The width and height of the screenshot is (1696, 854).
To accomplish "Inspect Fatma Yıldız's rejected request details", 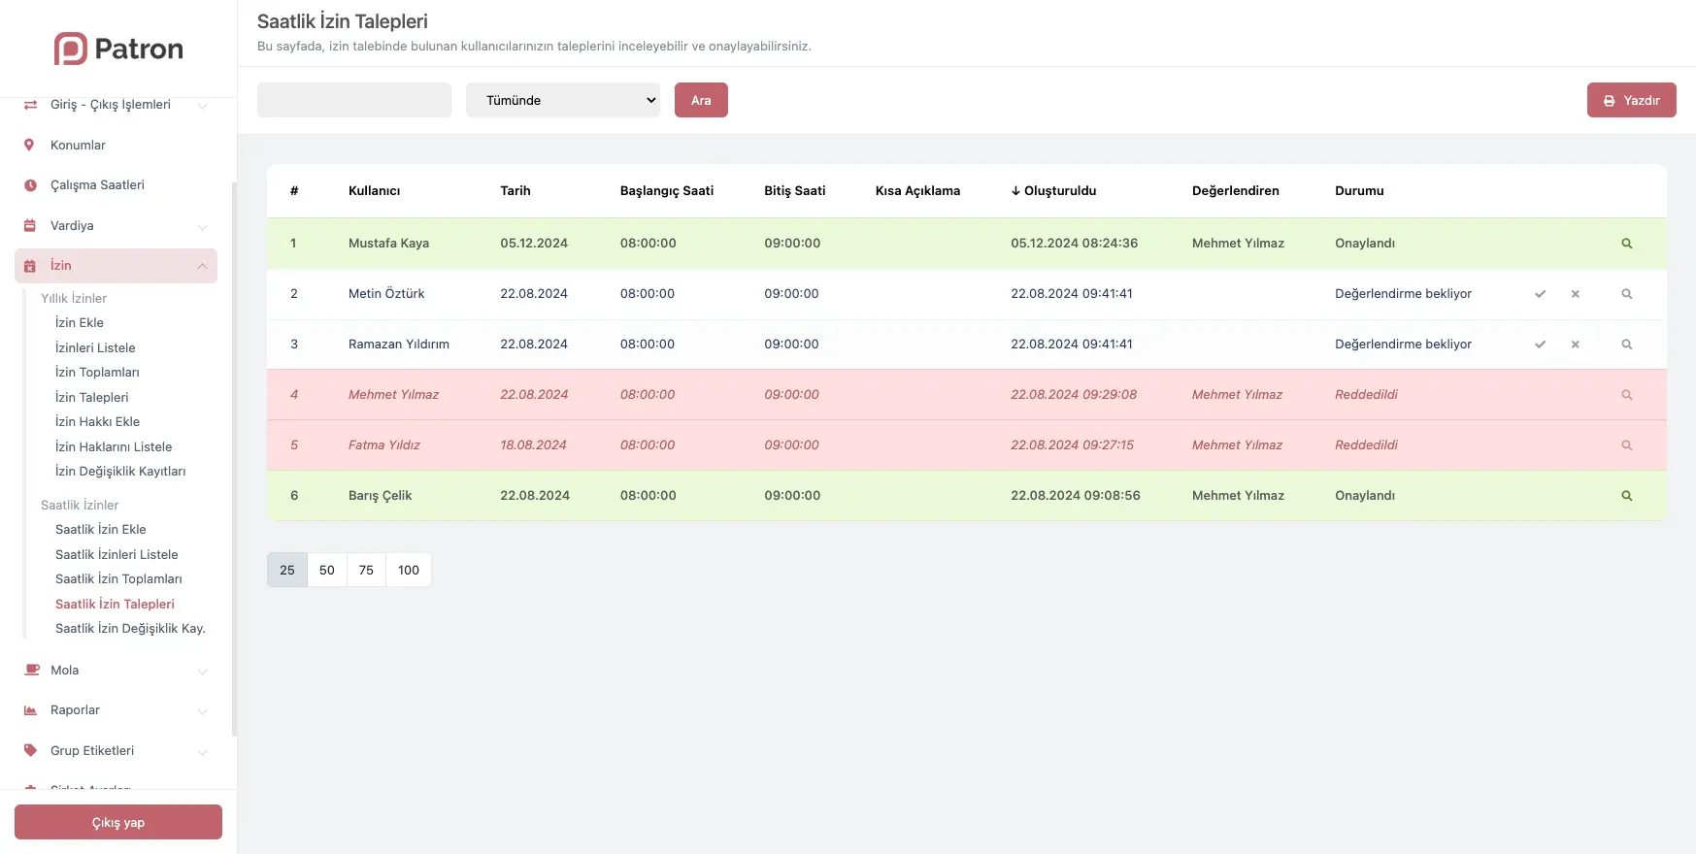I will tap(1626, 445).
